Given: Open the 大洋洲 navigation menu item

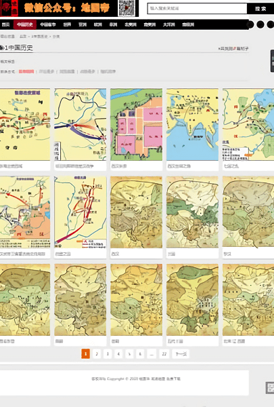Looking at the screenshot, I should 169,24.
